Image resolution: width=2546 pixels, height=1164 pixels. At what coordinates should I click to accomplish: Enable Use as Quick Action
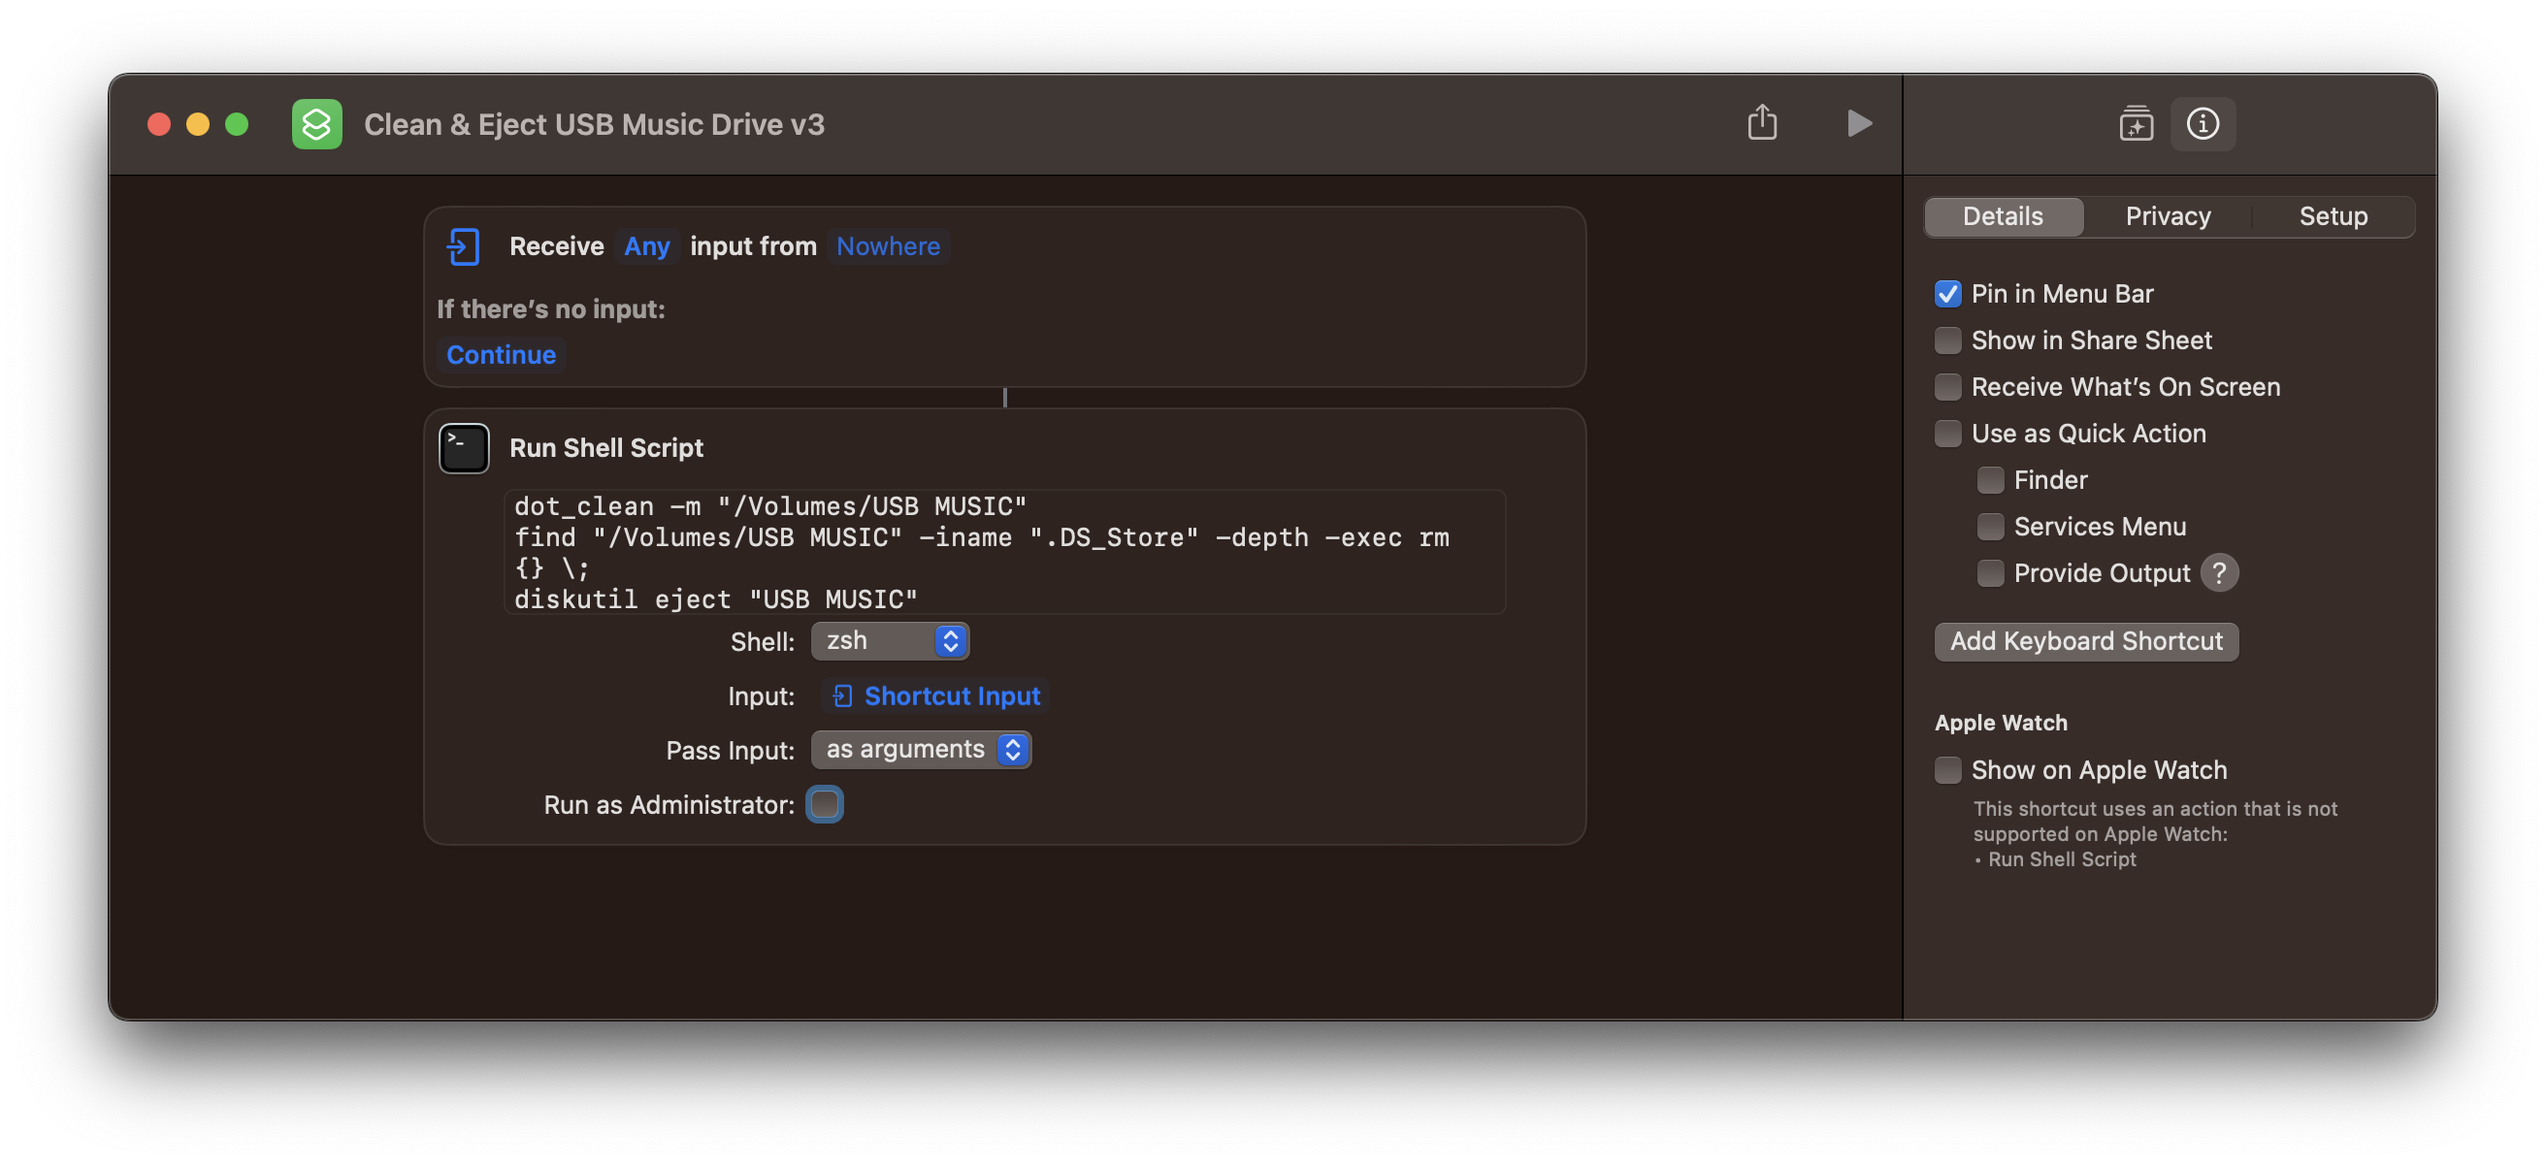pos(1947,434)
